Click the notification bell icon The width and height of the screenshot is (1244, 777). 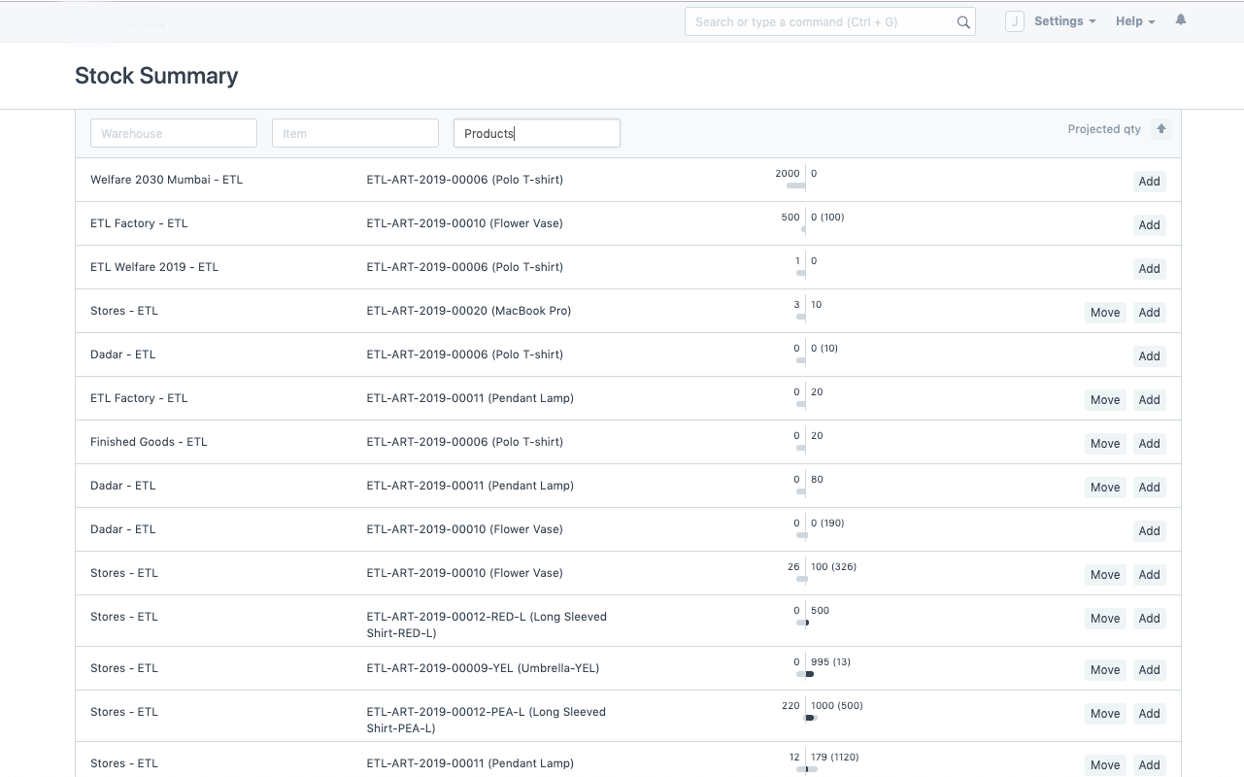(1181, 20)
